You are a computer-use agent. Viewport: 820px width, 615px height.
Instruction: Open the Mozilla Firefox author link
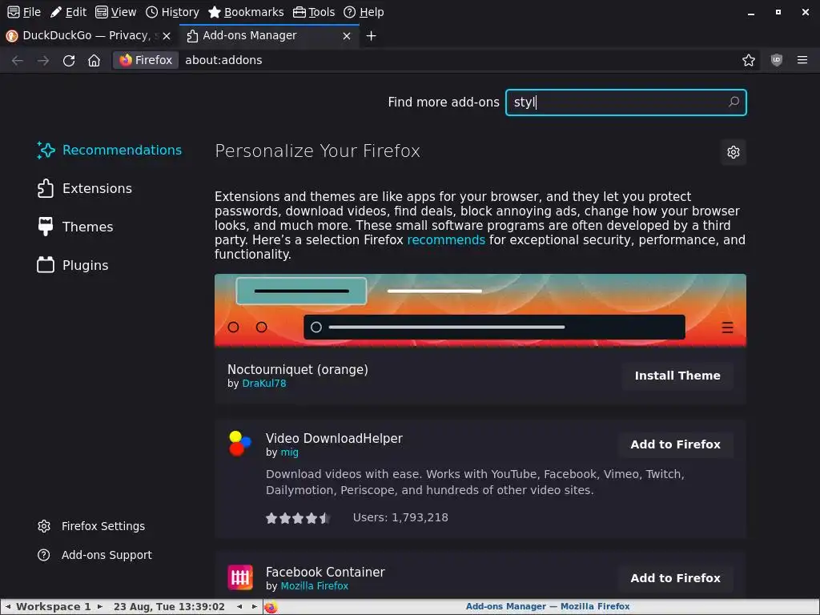[x=314, y=586]
